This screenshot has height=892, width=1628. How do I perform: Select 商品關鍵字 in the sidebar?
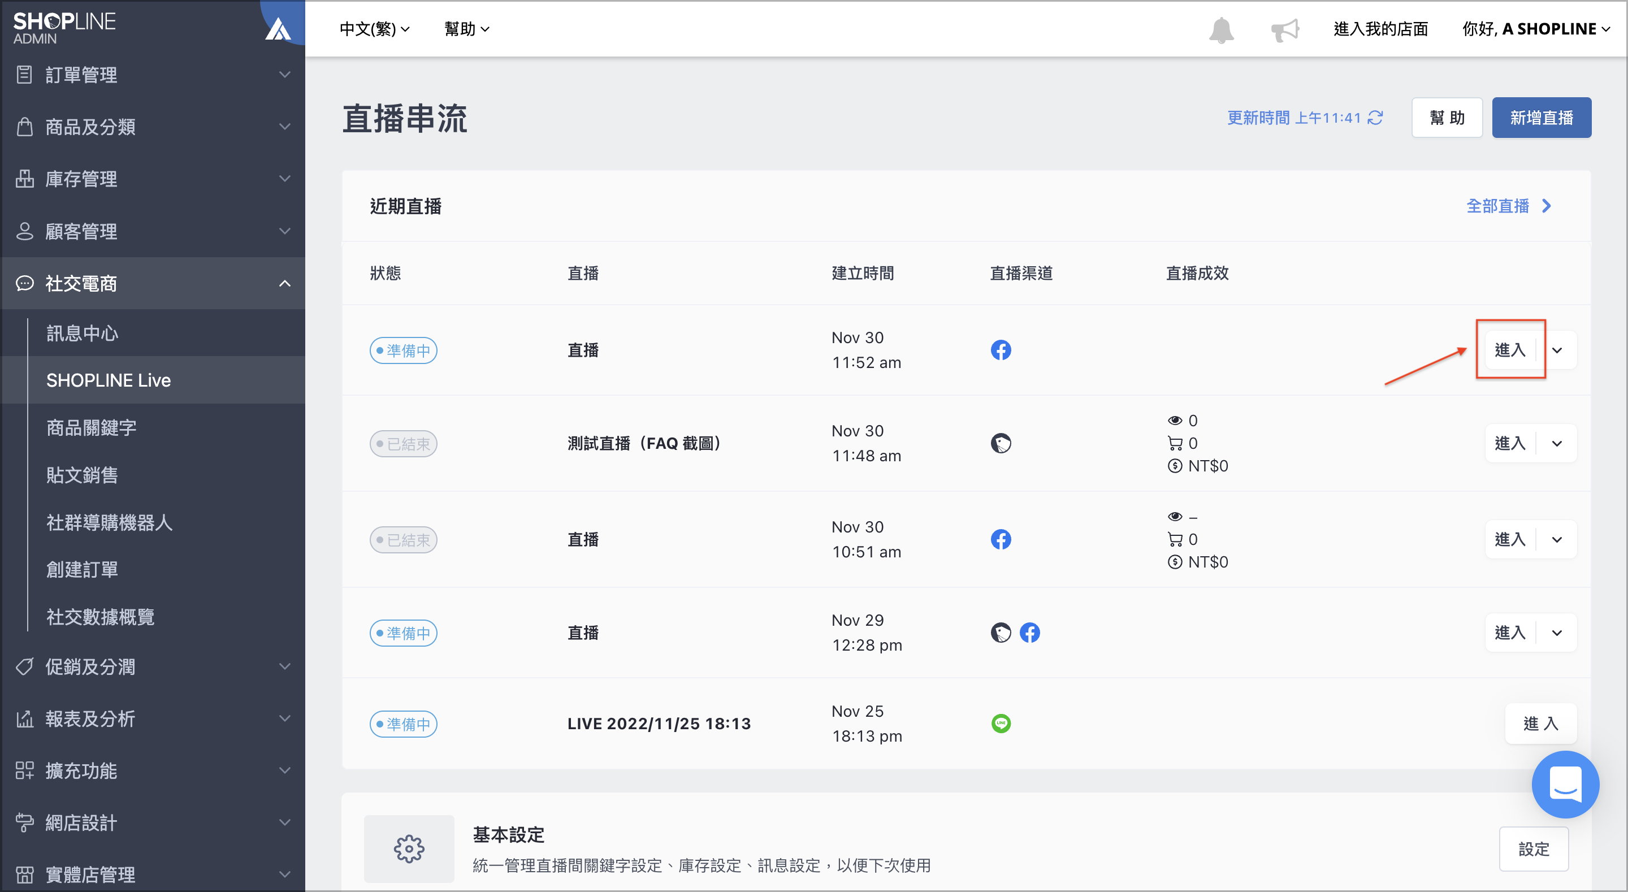click(91, 427)
